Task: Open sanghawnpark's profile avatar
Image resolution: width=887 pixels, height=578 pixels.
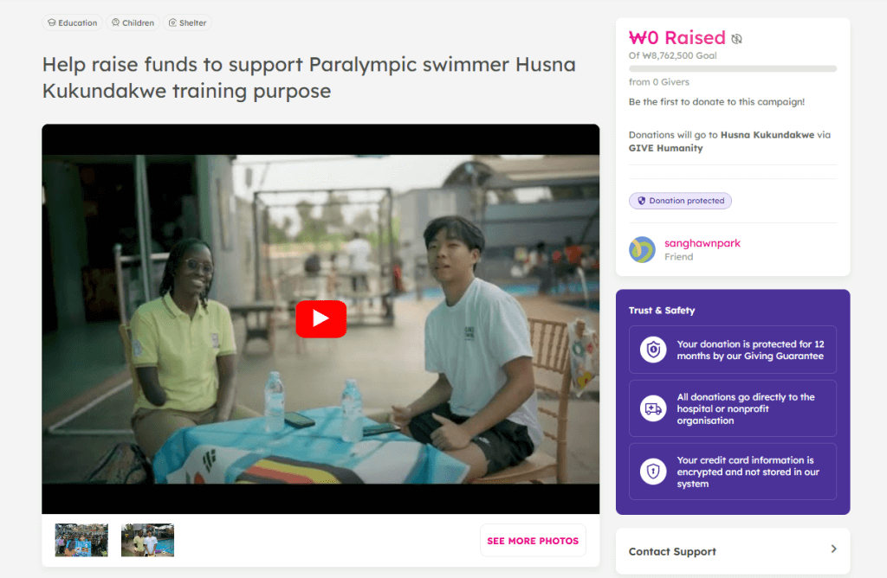Action: pyautogui.click(x=642, y=250)
